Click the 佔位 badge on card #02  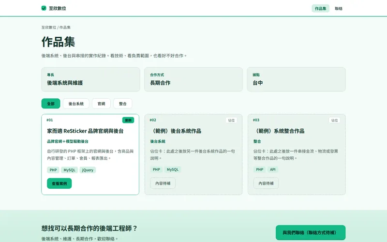point(231,120)
